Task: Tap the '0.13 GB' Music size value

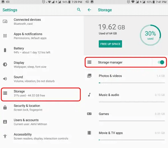Action: click(x=160, y=95)
